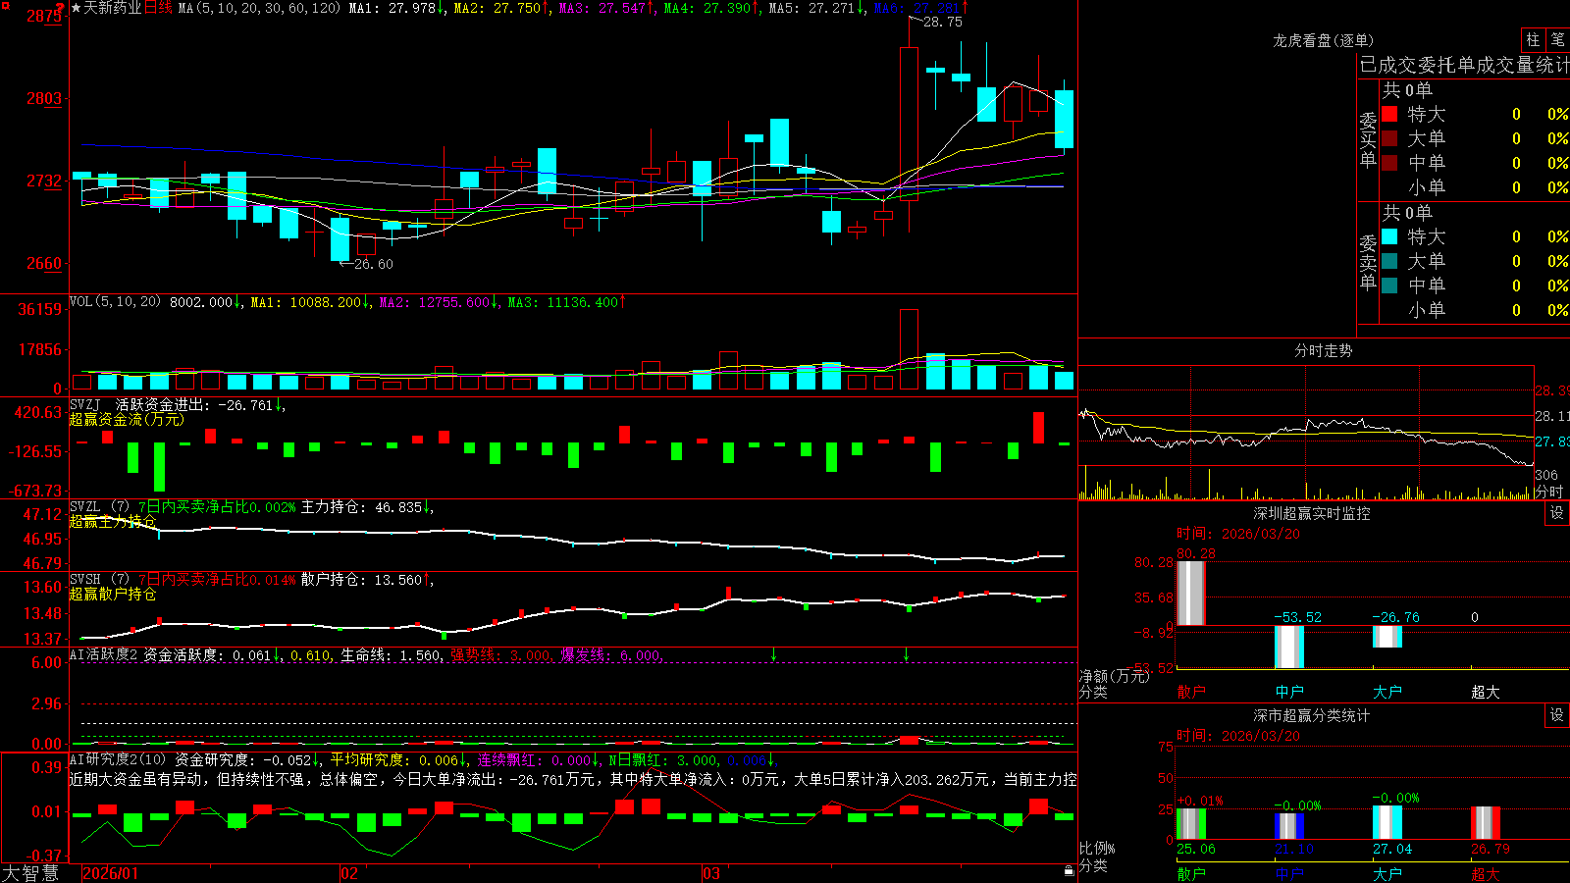Open 设 settings for 深市超赢分类统计
The image size is (1570, 883).
click(x=1557, y=715)
